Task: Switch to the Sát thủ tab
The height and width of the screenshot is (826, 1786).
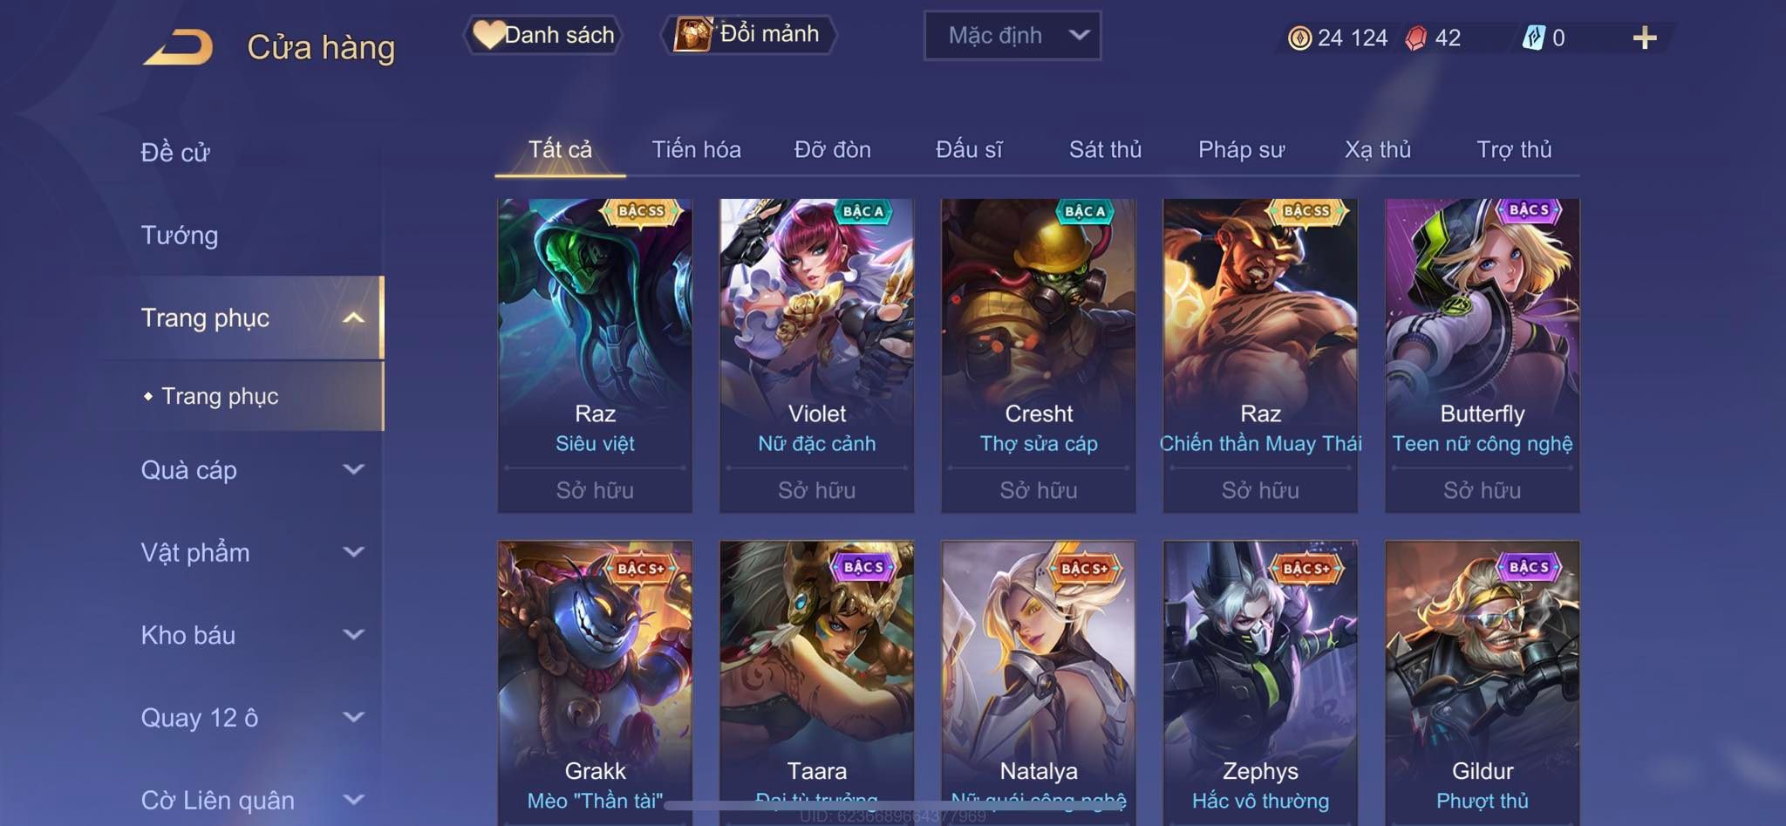Action: 1105,149
